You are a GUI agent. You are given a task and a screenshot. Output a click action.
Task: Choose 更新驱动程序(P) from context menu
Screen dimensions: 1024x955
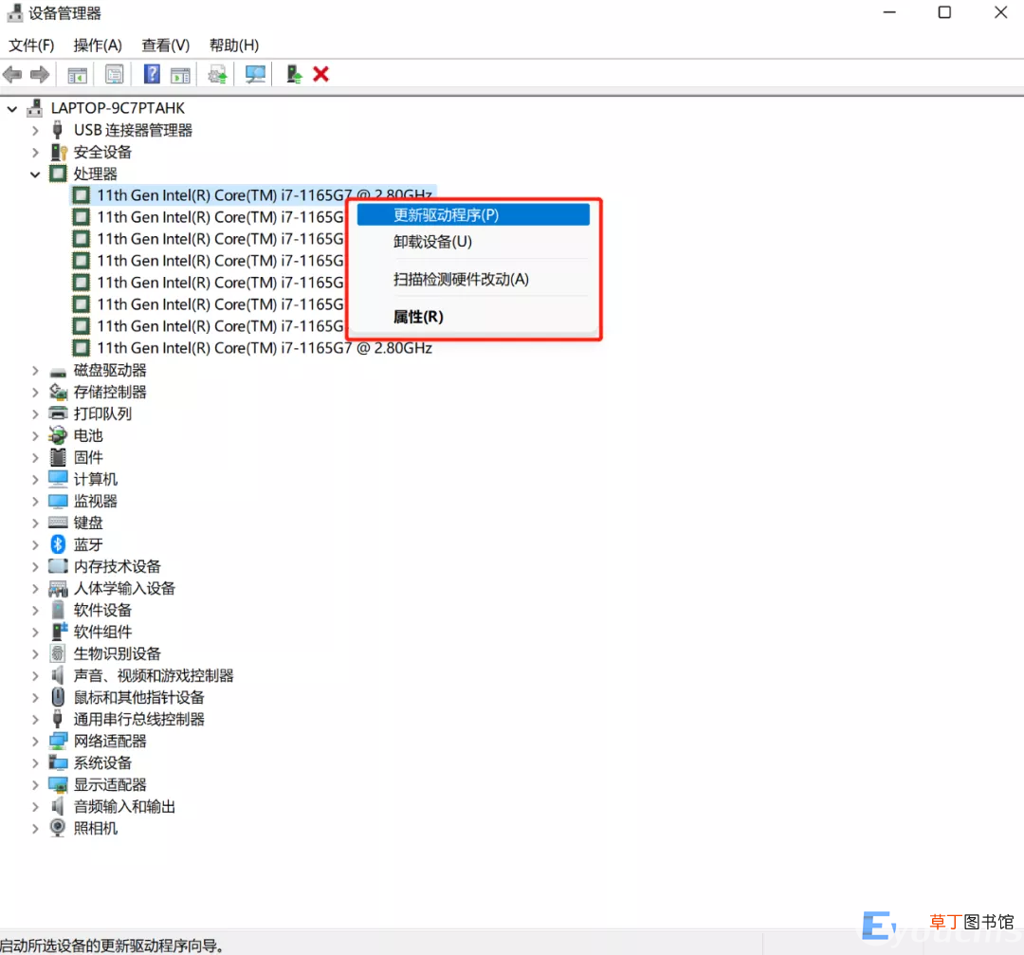(473, 215)
